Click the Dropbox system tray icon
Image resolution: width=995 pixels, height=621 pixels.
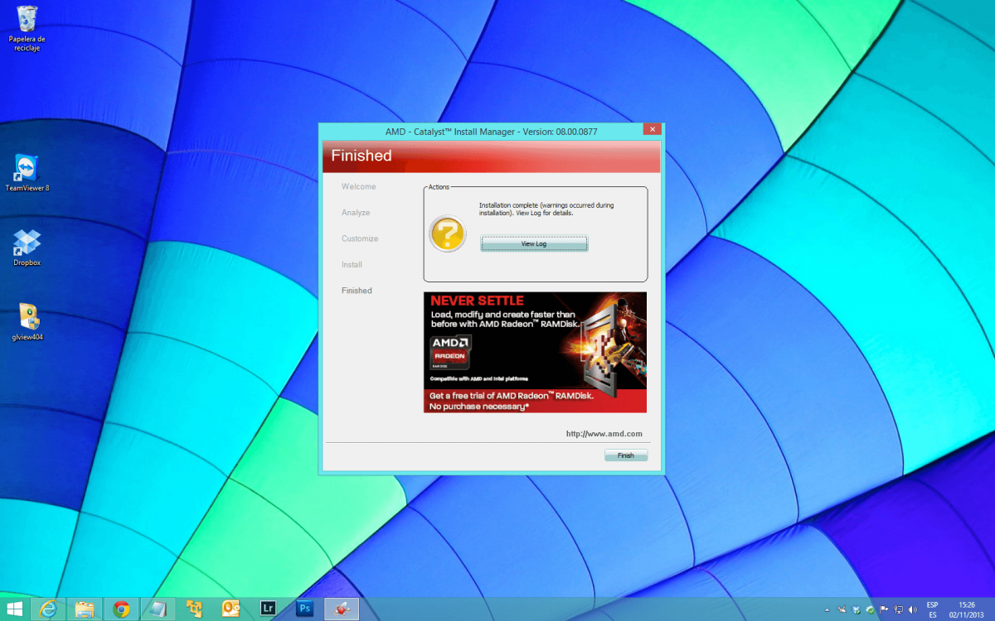coord(857,609)
